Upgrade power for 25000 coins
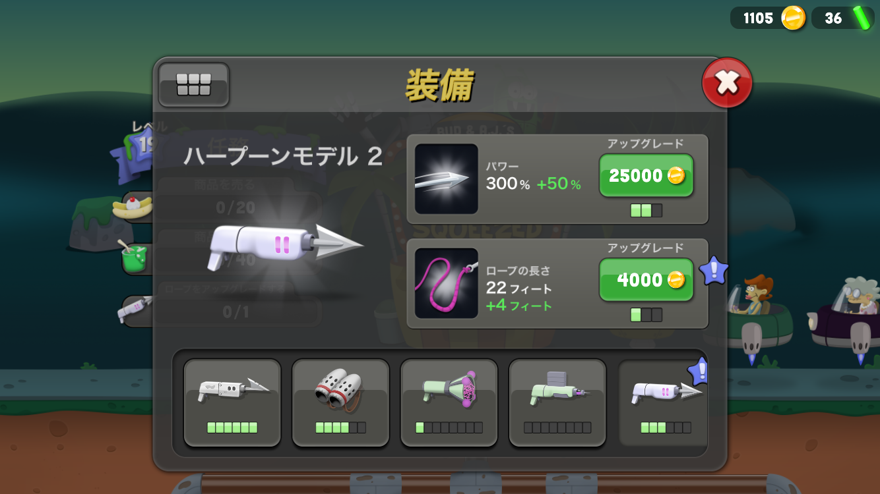Screen dimensions: 880x494 click(x=646, y=175)
